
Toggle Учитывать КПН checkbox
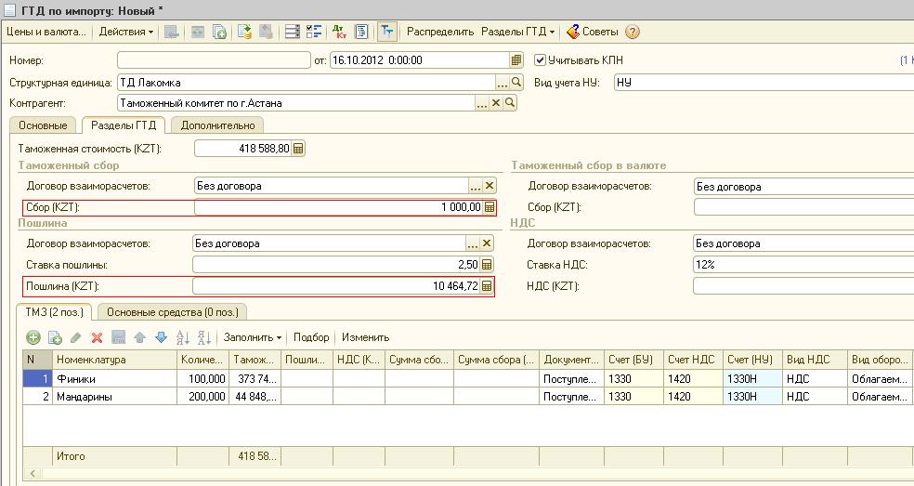pyautogui.click(x=540, y=60)
